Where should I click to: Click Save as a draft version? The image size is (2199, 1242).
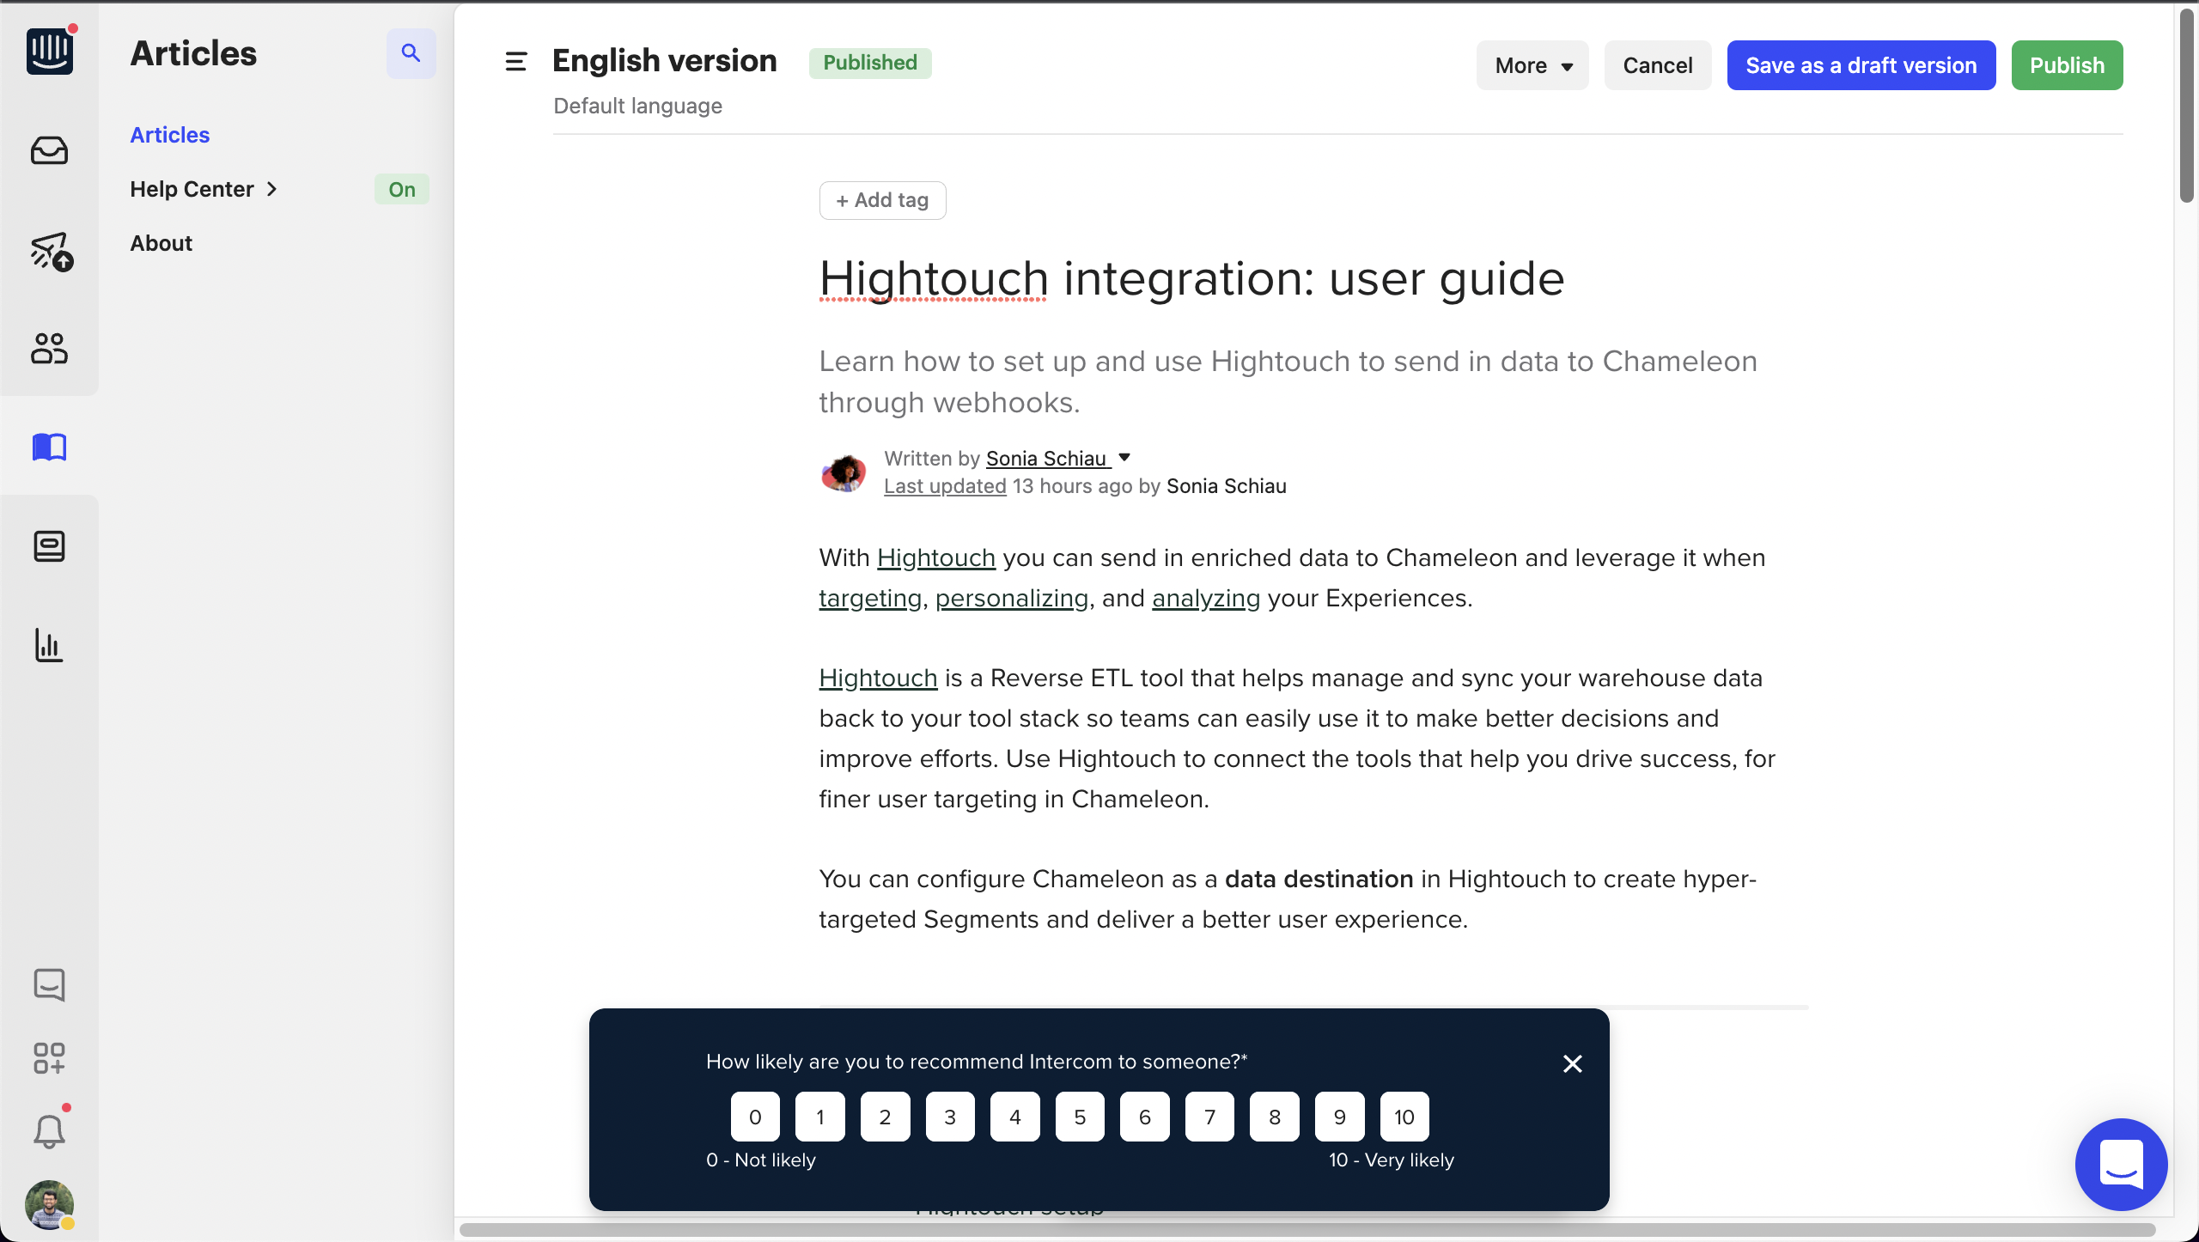1861,65
